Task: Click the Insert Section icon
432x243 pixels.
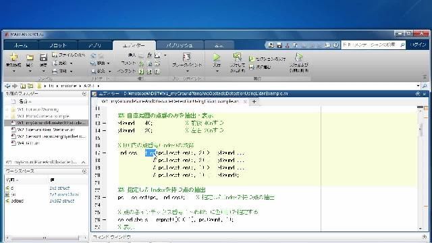Action: pos(141,55)
